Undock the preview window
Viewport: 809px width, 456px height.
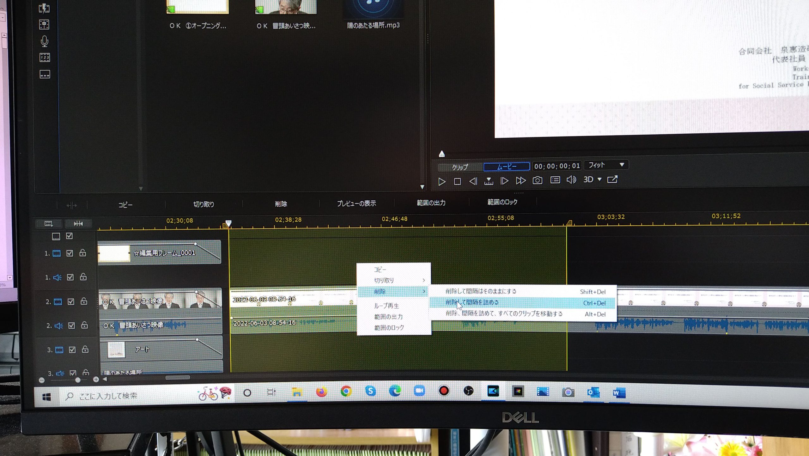(x=612, y=179)
